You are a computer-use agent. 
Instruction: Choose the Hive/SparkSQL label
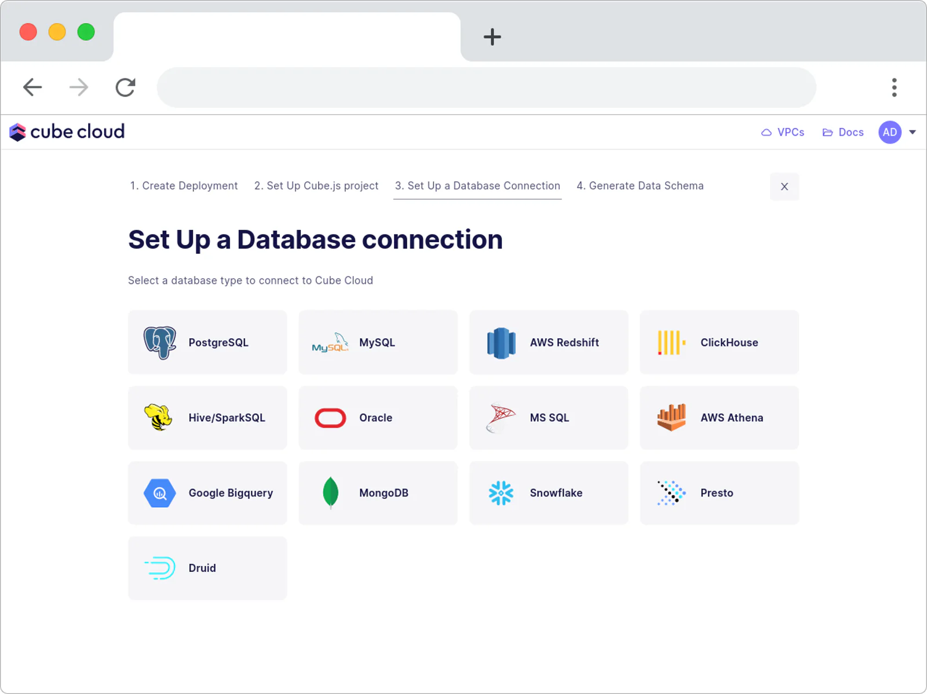coord(227,418)
